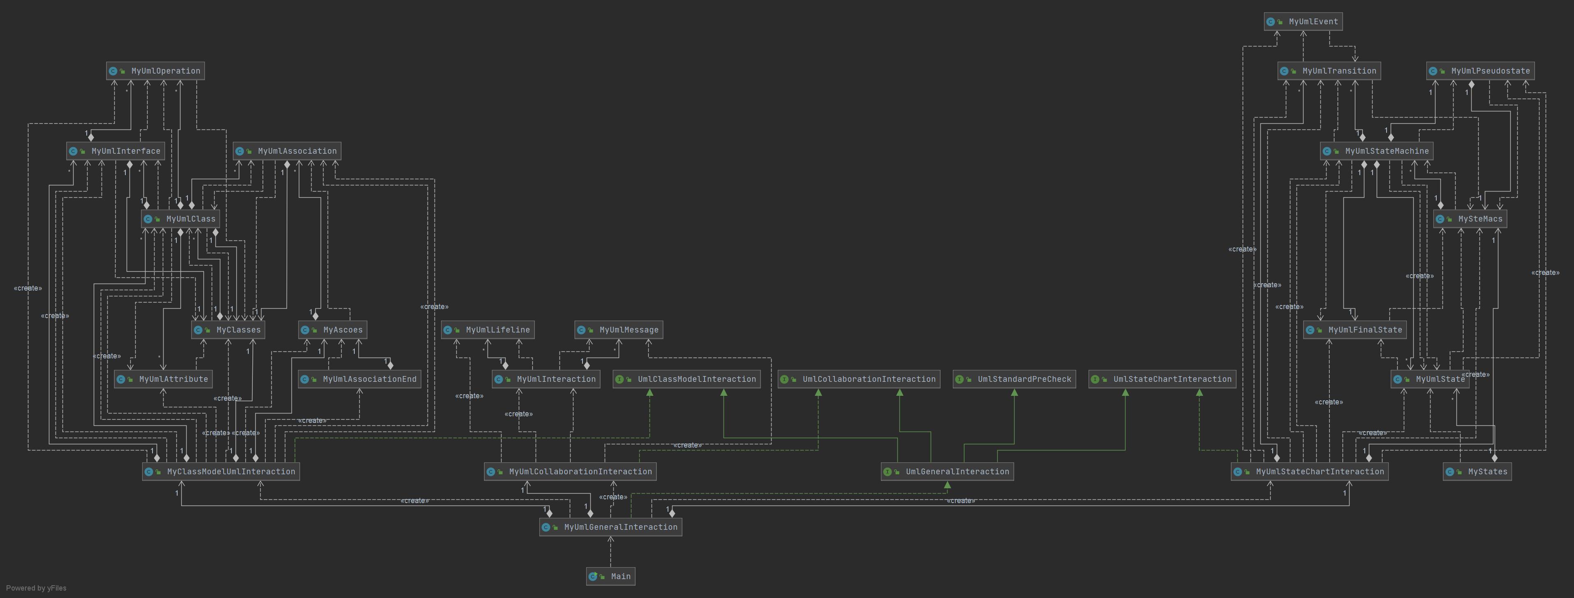Image resolution: width=1574 pixels, height=598 pixels.
Task: Select the UmlCollaborationInteraction interface node
Action: 858,379
